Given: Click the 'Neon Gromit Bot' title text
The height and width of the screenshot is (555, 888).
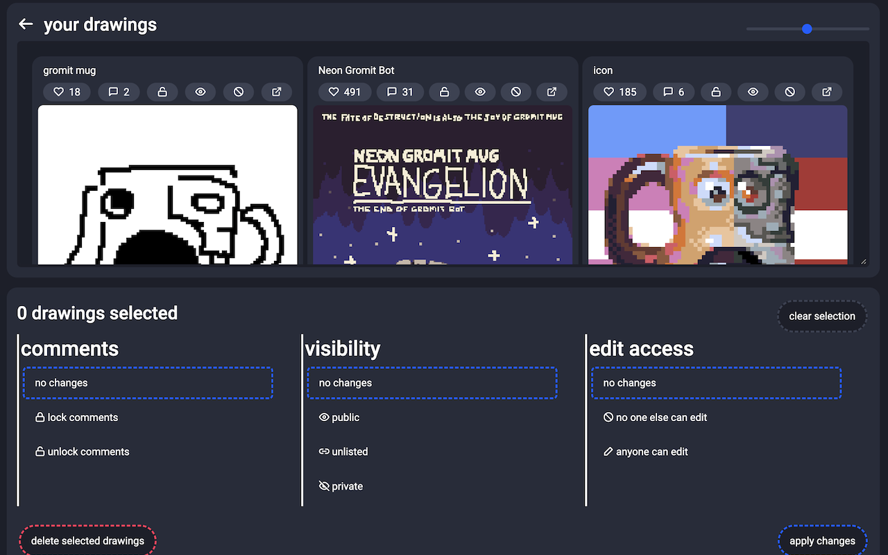Looking at the screenshot, I should pyautogui.click(x=357, y=70).
